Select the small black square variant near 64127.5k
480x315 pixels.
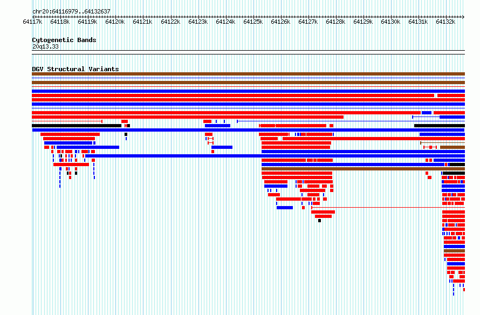click(x=320, y=221)
